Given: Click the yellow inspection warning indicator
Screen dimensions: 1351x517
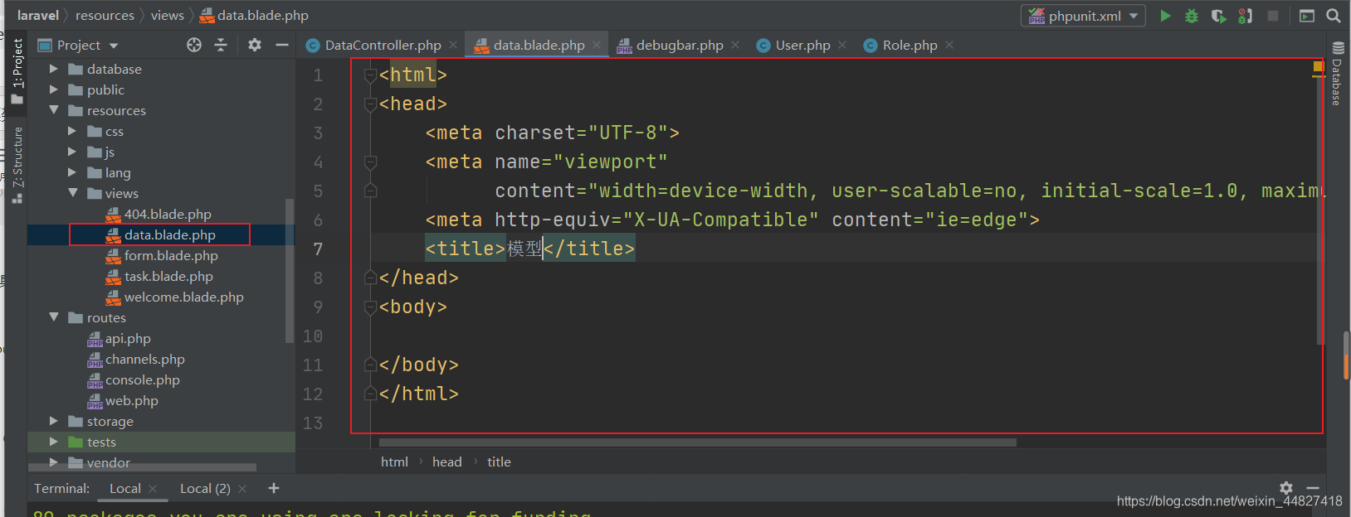Looking at the screenshot, I should click(1318, 66).
